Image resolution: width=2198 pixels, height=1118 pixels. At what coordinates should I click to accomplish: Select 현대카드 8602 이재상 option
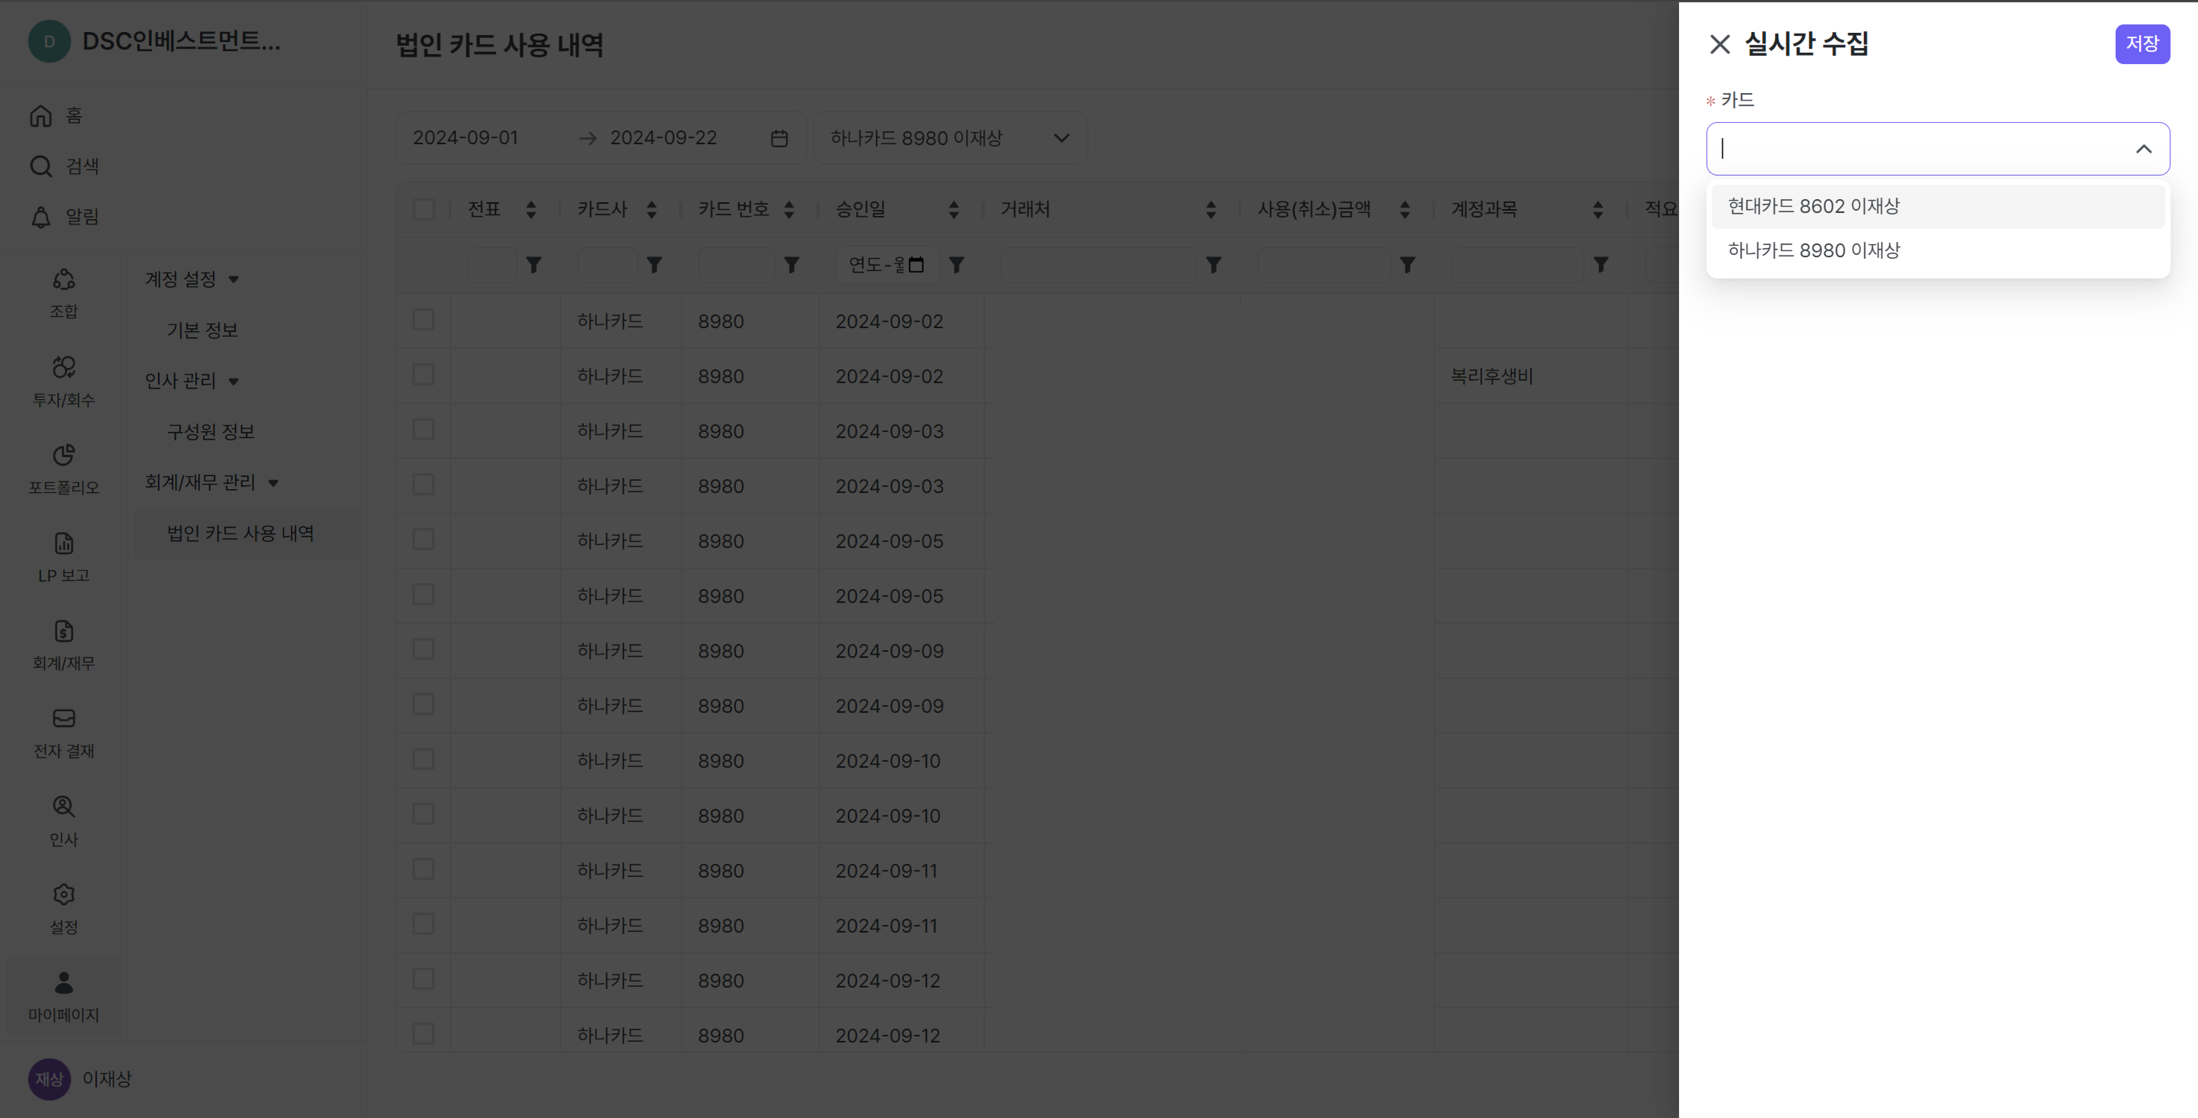[x=1937, y=206]
